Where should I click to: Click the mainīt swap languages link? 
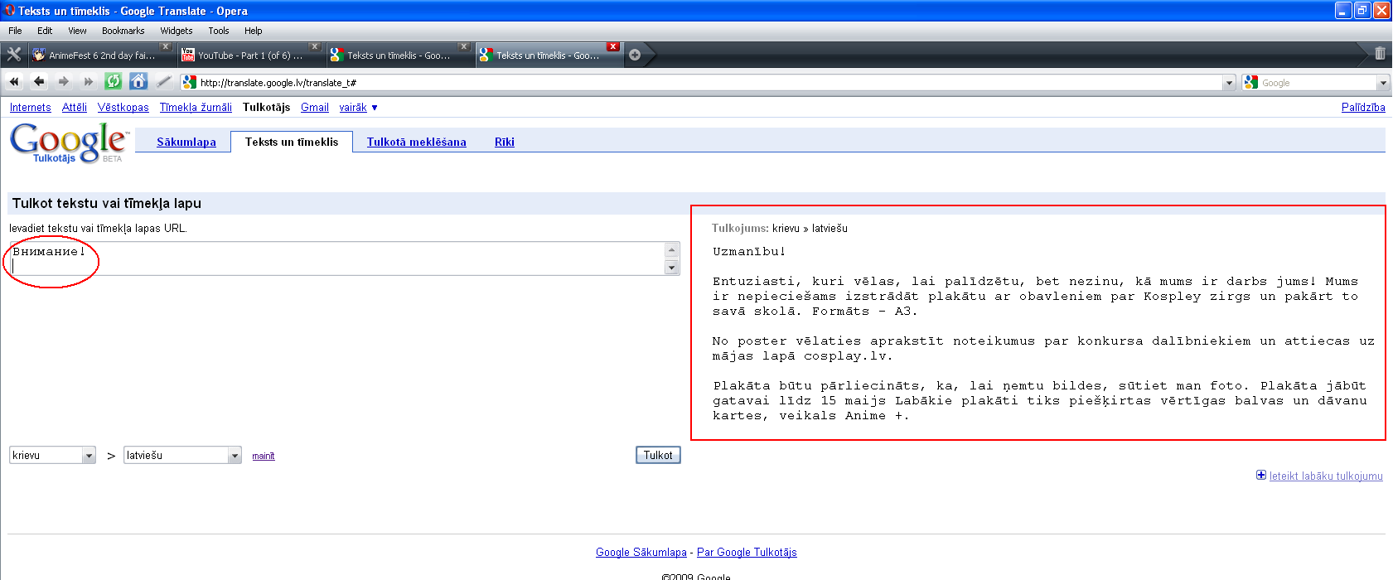264,456
